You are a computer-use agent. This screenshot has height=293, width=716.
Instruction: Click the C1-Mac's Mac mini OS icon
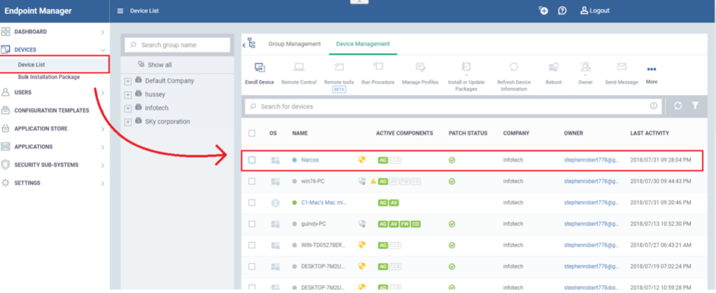(x=275, y=203)
